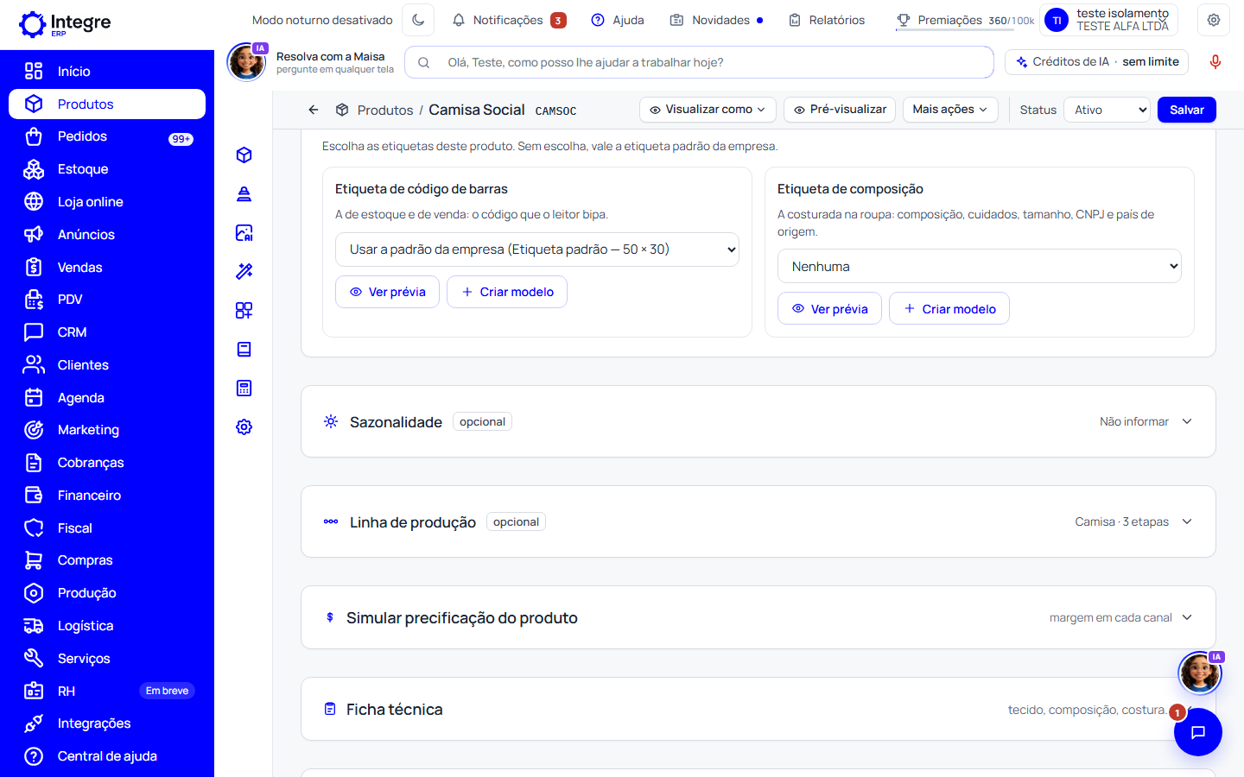Select the stamp icon in secondary sidebar
The width and height of the screenshot is (1244, 777).
tap(244, 193)
